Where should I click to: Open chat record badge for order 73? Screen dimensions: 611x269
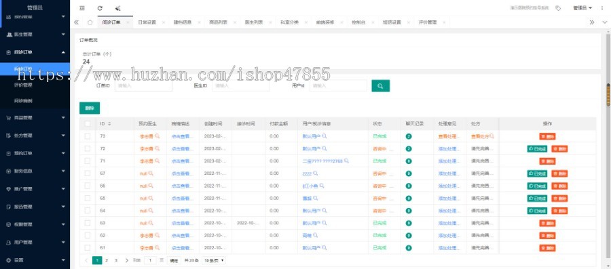click(x=409, y=136)
